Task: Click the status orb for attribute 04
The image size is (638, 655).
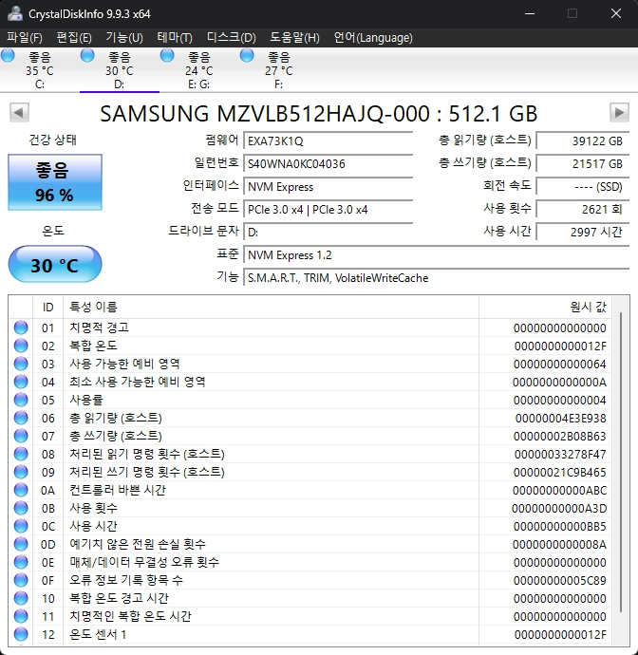Action: click(21, 382)
